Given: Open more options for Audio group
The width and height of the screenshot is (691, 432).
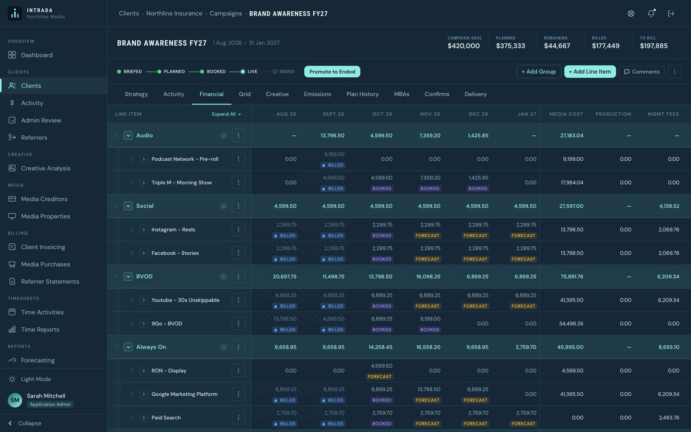Looking at the screenshot, I should point(238,135).
